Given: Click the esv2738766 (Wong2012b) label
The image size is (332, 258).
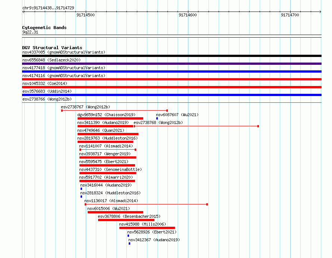Looking at the screenshot, I should (47, 99).
